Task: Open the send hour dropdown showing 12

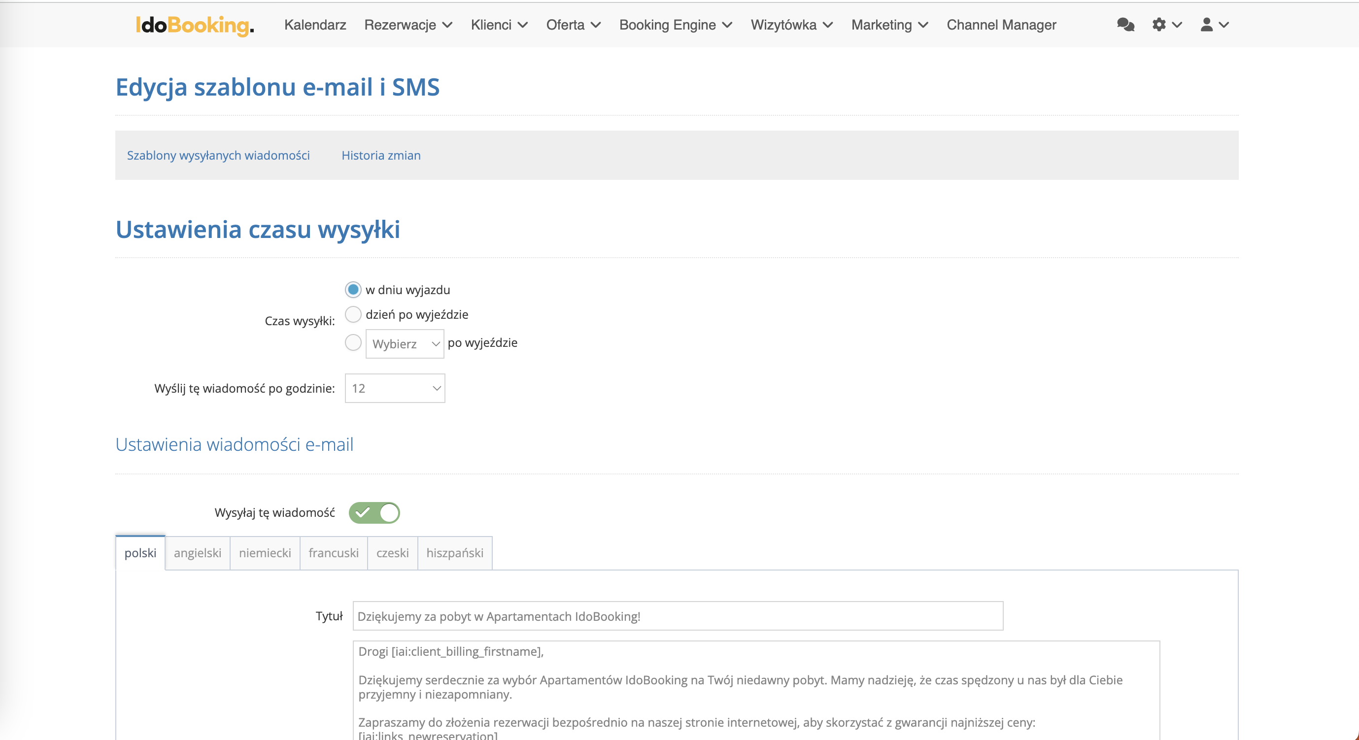Action: click(x=395, y=388)
